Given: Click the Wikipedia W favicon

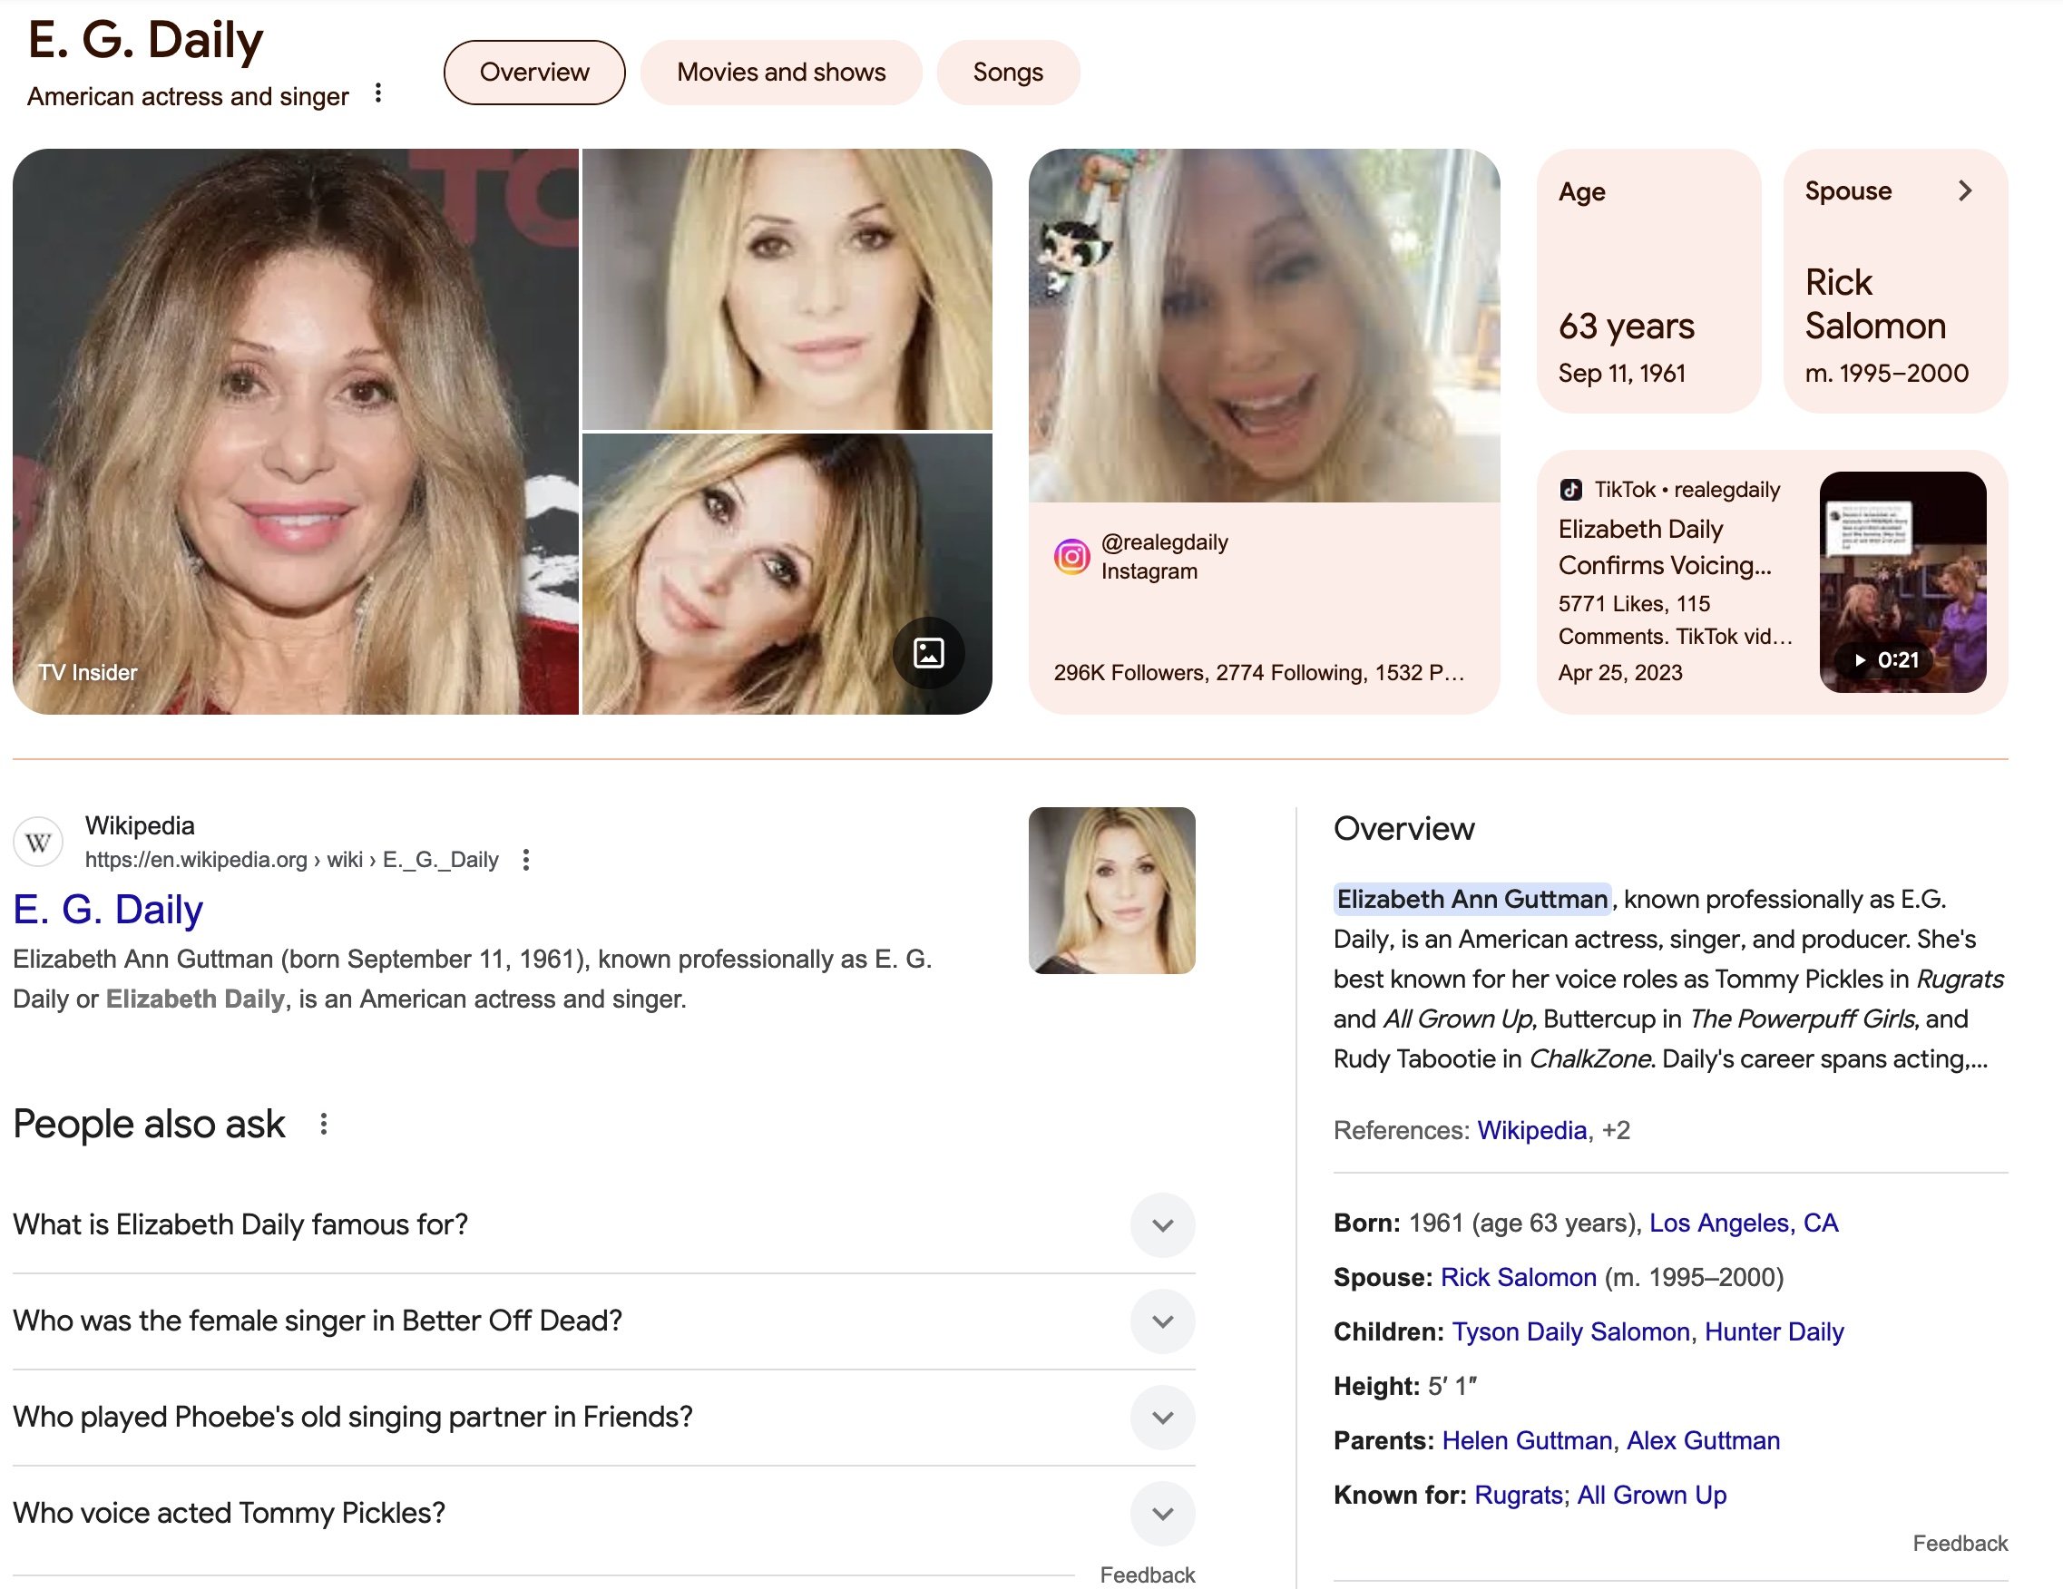Looking at the screenshot, I should [38, 843].
